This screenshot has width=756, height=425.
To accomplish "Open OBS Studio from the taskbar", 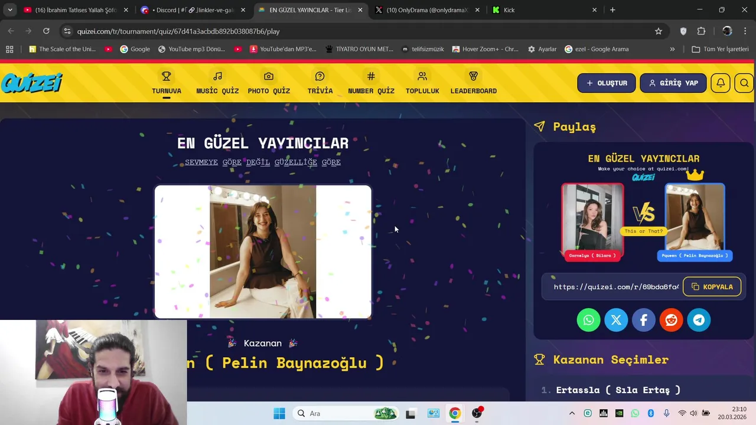I will (477, 413).
